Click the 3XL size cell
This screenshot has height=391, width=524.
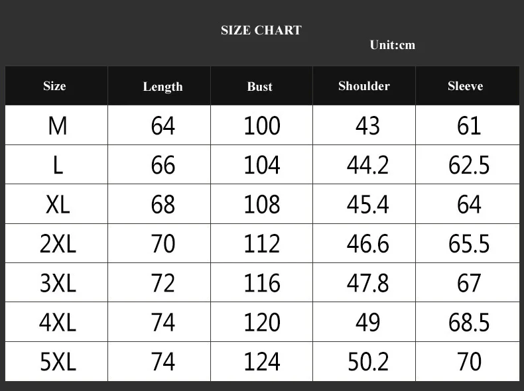coord(58,283)
